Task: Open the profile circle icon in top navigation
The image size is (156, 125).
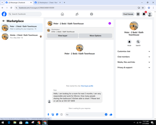Action: click(x=91, y=14)
